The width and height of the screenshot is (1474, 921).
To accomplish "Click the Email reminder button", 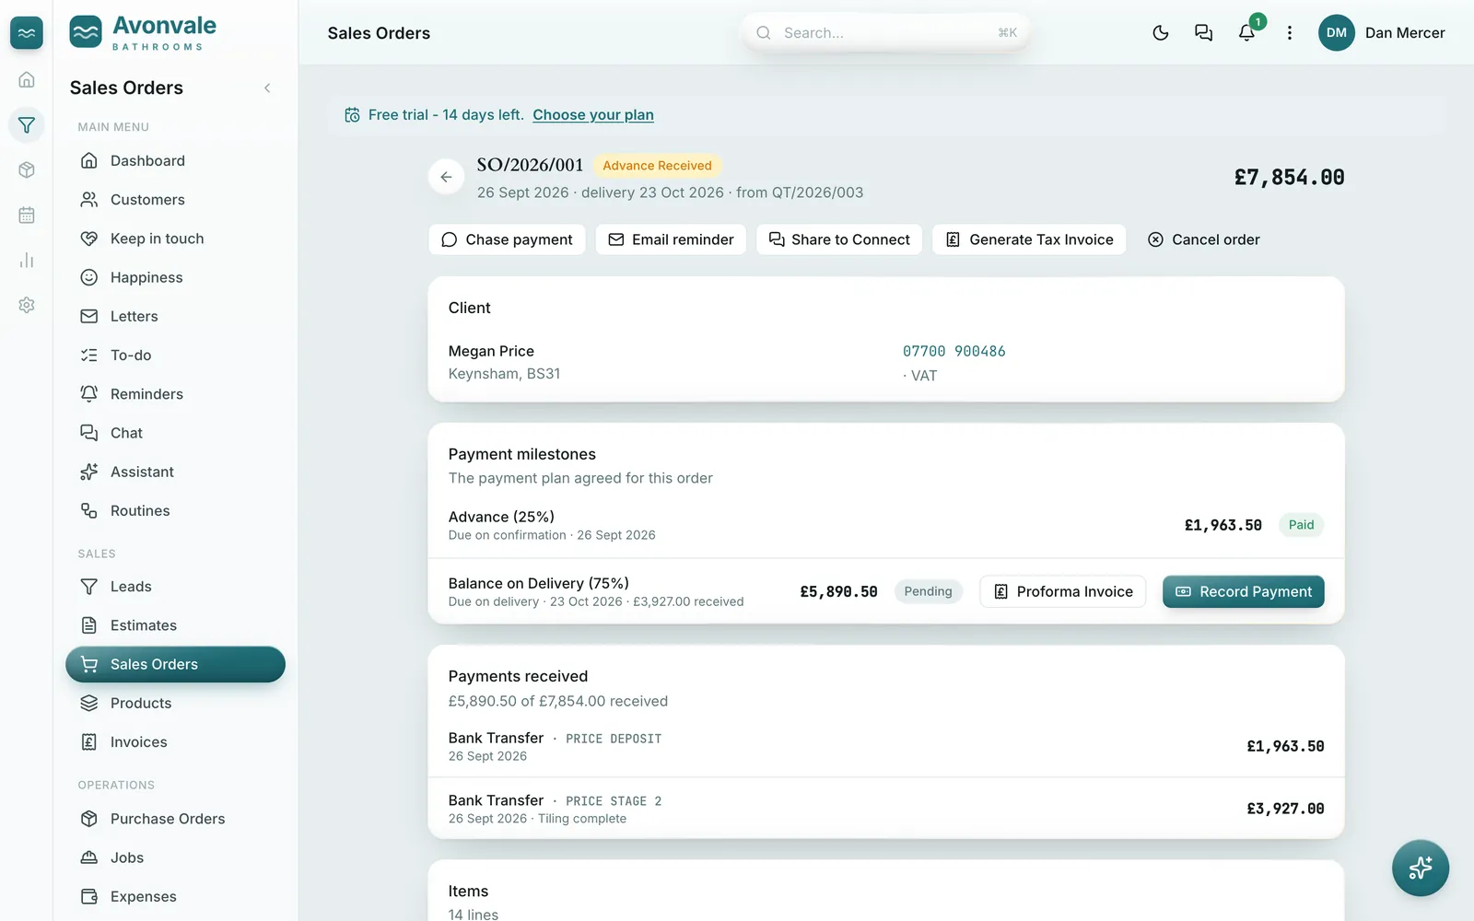I will point(671,239).
